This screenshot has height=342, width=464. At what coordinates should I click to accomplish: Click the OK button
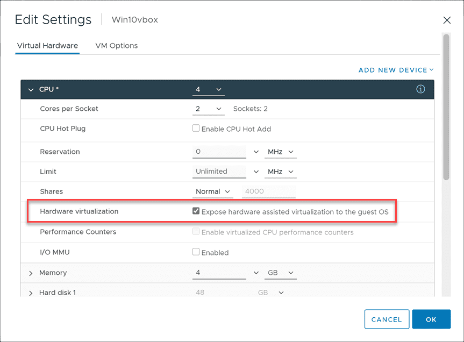coord(431,319)
